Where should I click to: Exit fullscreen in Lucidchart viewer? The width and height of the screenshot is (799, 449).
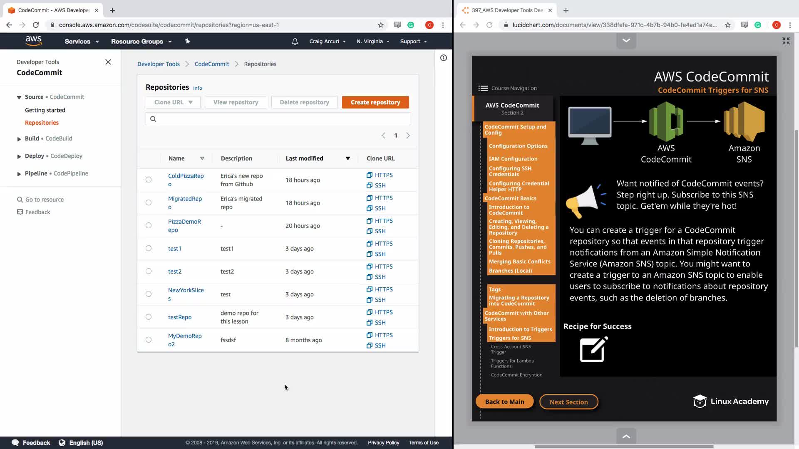[786, 41]
